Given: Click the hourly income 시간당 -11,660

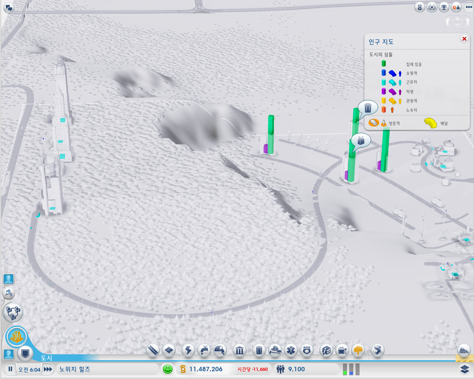Looking at the screenshot, I should coord(253,369).
